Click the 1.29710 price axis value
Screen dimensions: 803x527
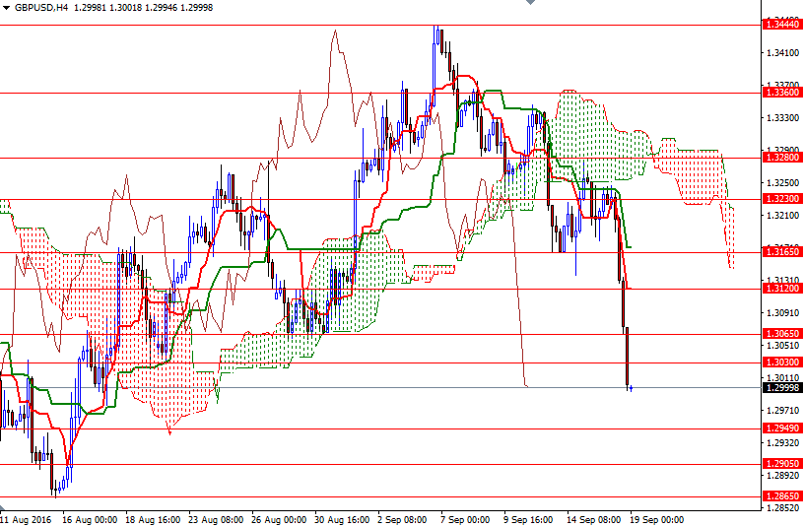click(782, 410)
